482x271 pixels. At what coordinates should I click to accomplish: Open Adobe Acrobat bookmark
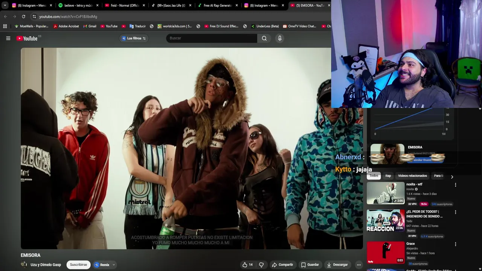[x=66, y=26]
